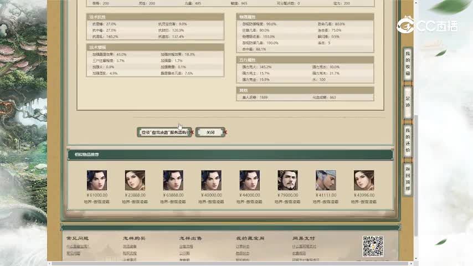This screenshot has height=266, width=473.
Task: Open 足迹 sidebar tab
Action: (x=408, y=102)
